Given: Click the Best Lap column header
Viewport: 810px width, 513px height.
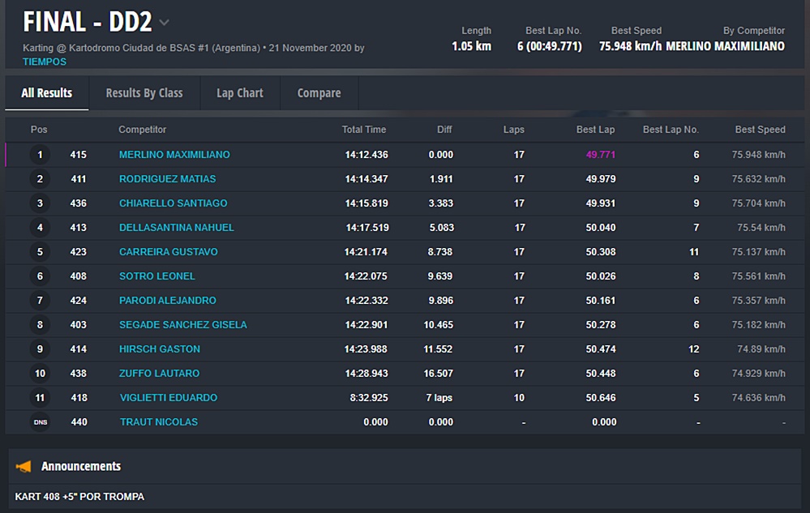Looking at the screenshot, I should click(595, 130).
